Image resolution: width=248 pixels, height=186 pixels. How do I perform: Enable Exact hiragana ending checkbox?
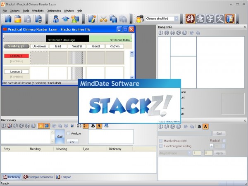(161, 146)
